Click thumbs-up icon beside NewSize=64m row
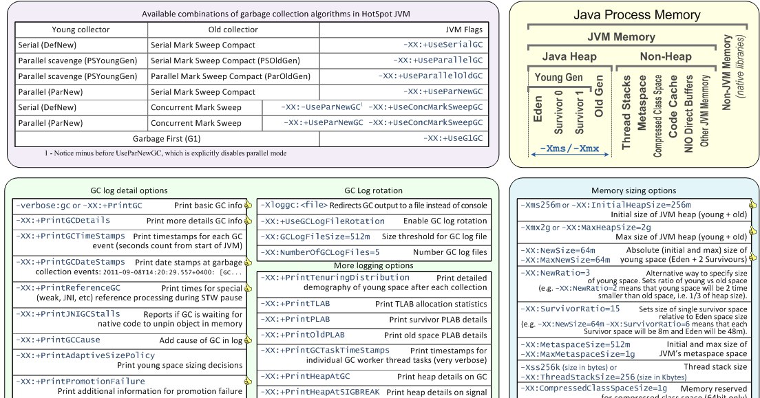 click(752, 256)
